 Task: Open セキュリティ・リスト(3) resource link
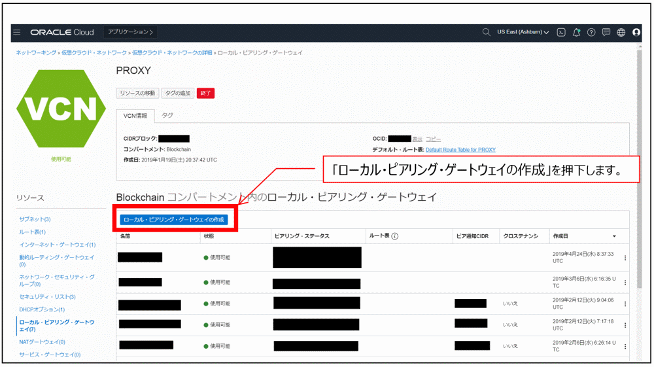(x=47, y=297)
